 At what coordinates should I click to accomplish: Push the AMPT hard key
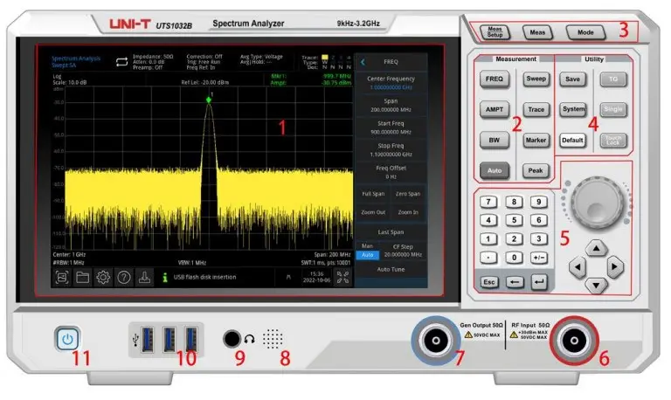(x=495, y=109)
